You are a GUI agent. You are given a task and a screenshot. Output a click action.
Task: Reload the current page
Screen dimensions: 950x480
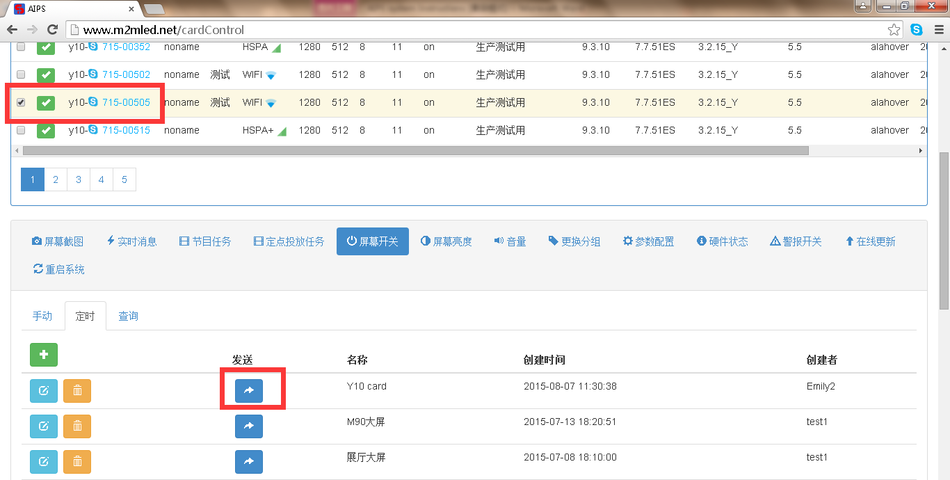[52, 30]
